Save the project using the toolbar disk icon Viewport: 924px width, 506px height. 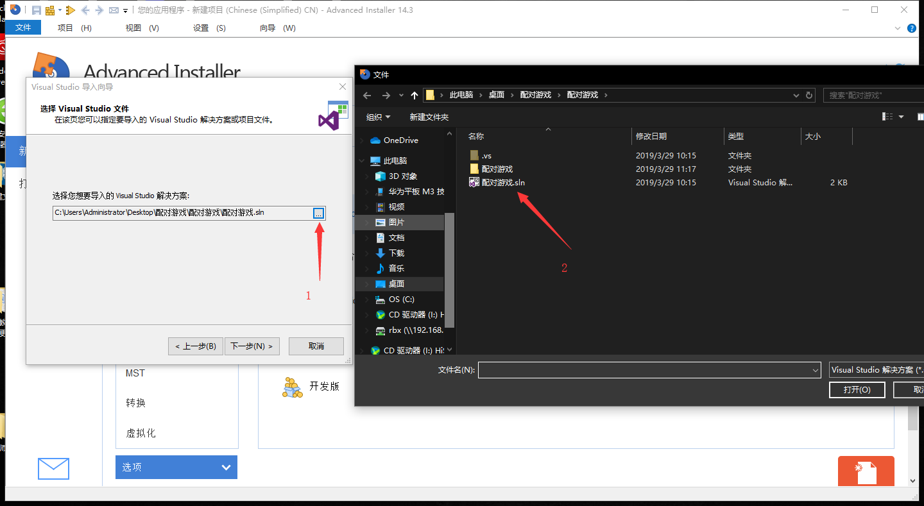[x=37, y=10]
